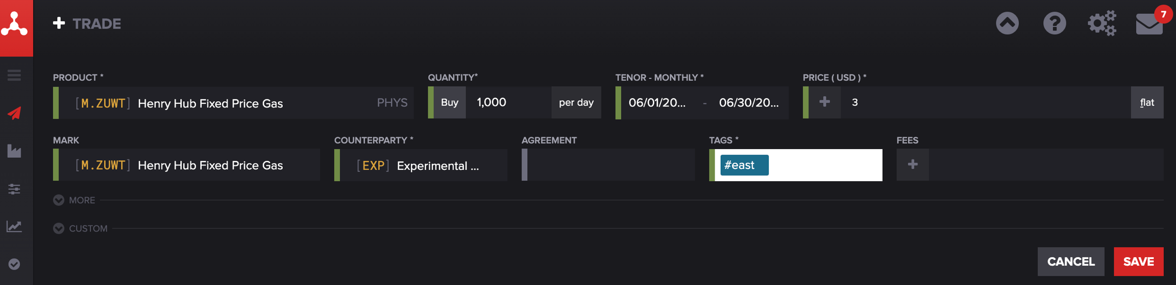Collapse panel with the up chevron icon
Viewport: 1176px width, 285px height.
click(1007, 23)
